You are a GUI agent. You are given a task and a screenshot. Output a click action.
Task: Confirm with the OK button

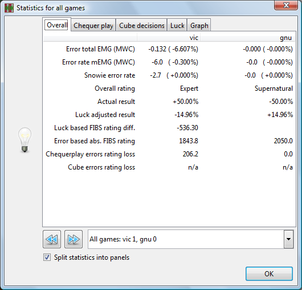click(x=269, y=273)
